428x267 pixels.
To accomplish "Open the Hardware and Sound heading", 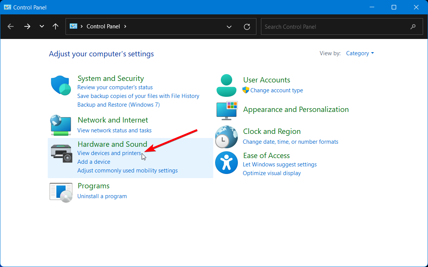I will coord(112,144).
